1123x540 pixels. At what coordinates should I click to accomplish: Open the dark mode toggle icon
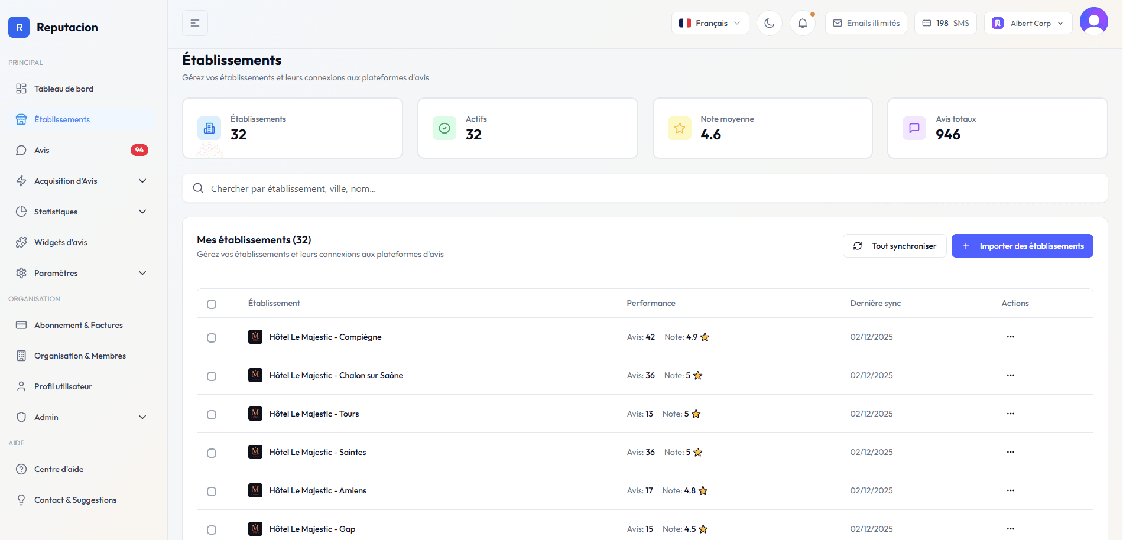pos(769,22)
